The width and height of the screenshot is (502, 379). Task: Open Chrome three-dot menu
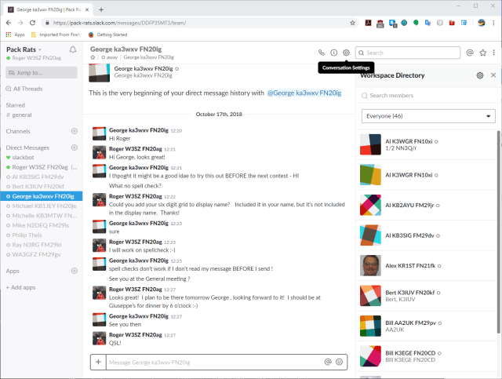point(493,23)
